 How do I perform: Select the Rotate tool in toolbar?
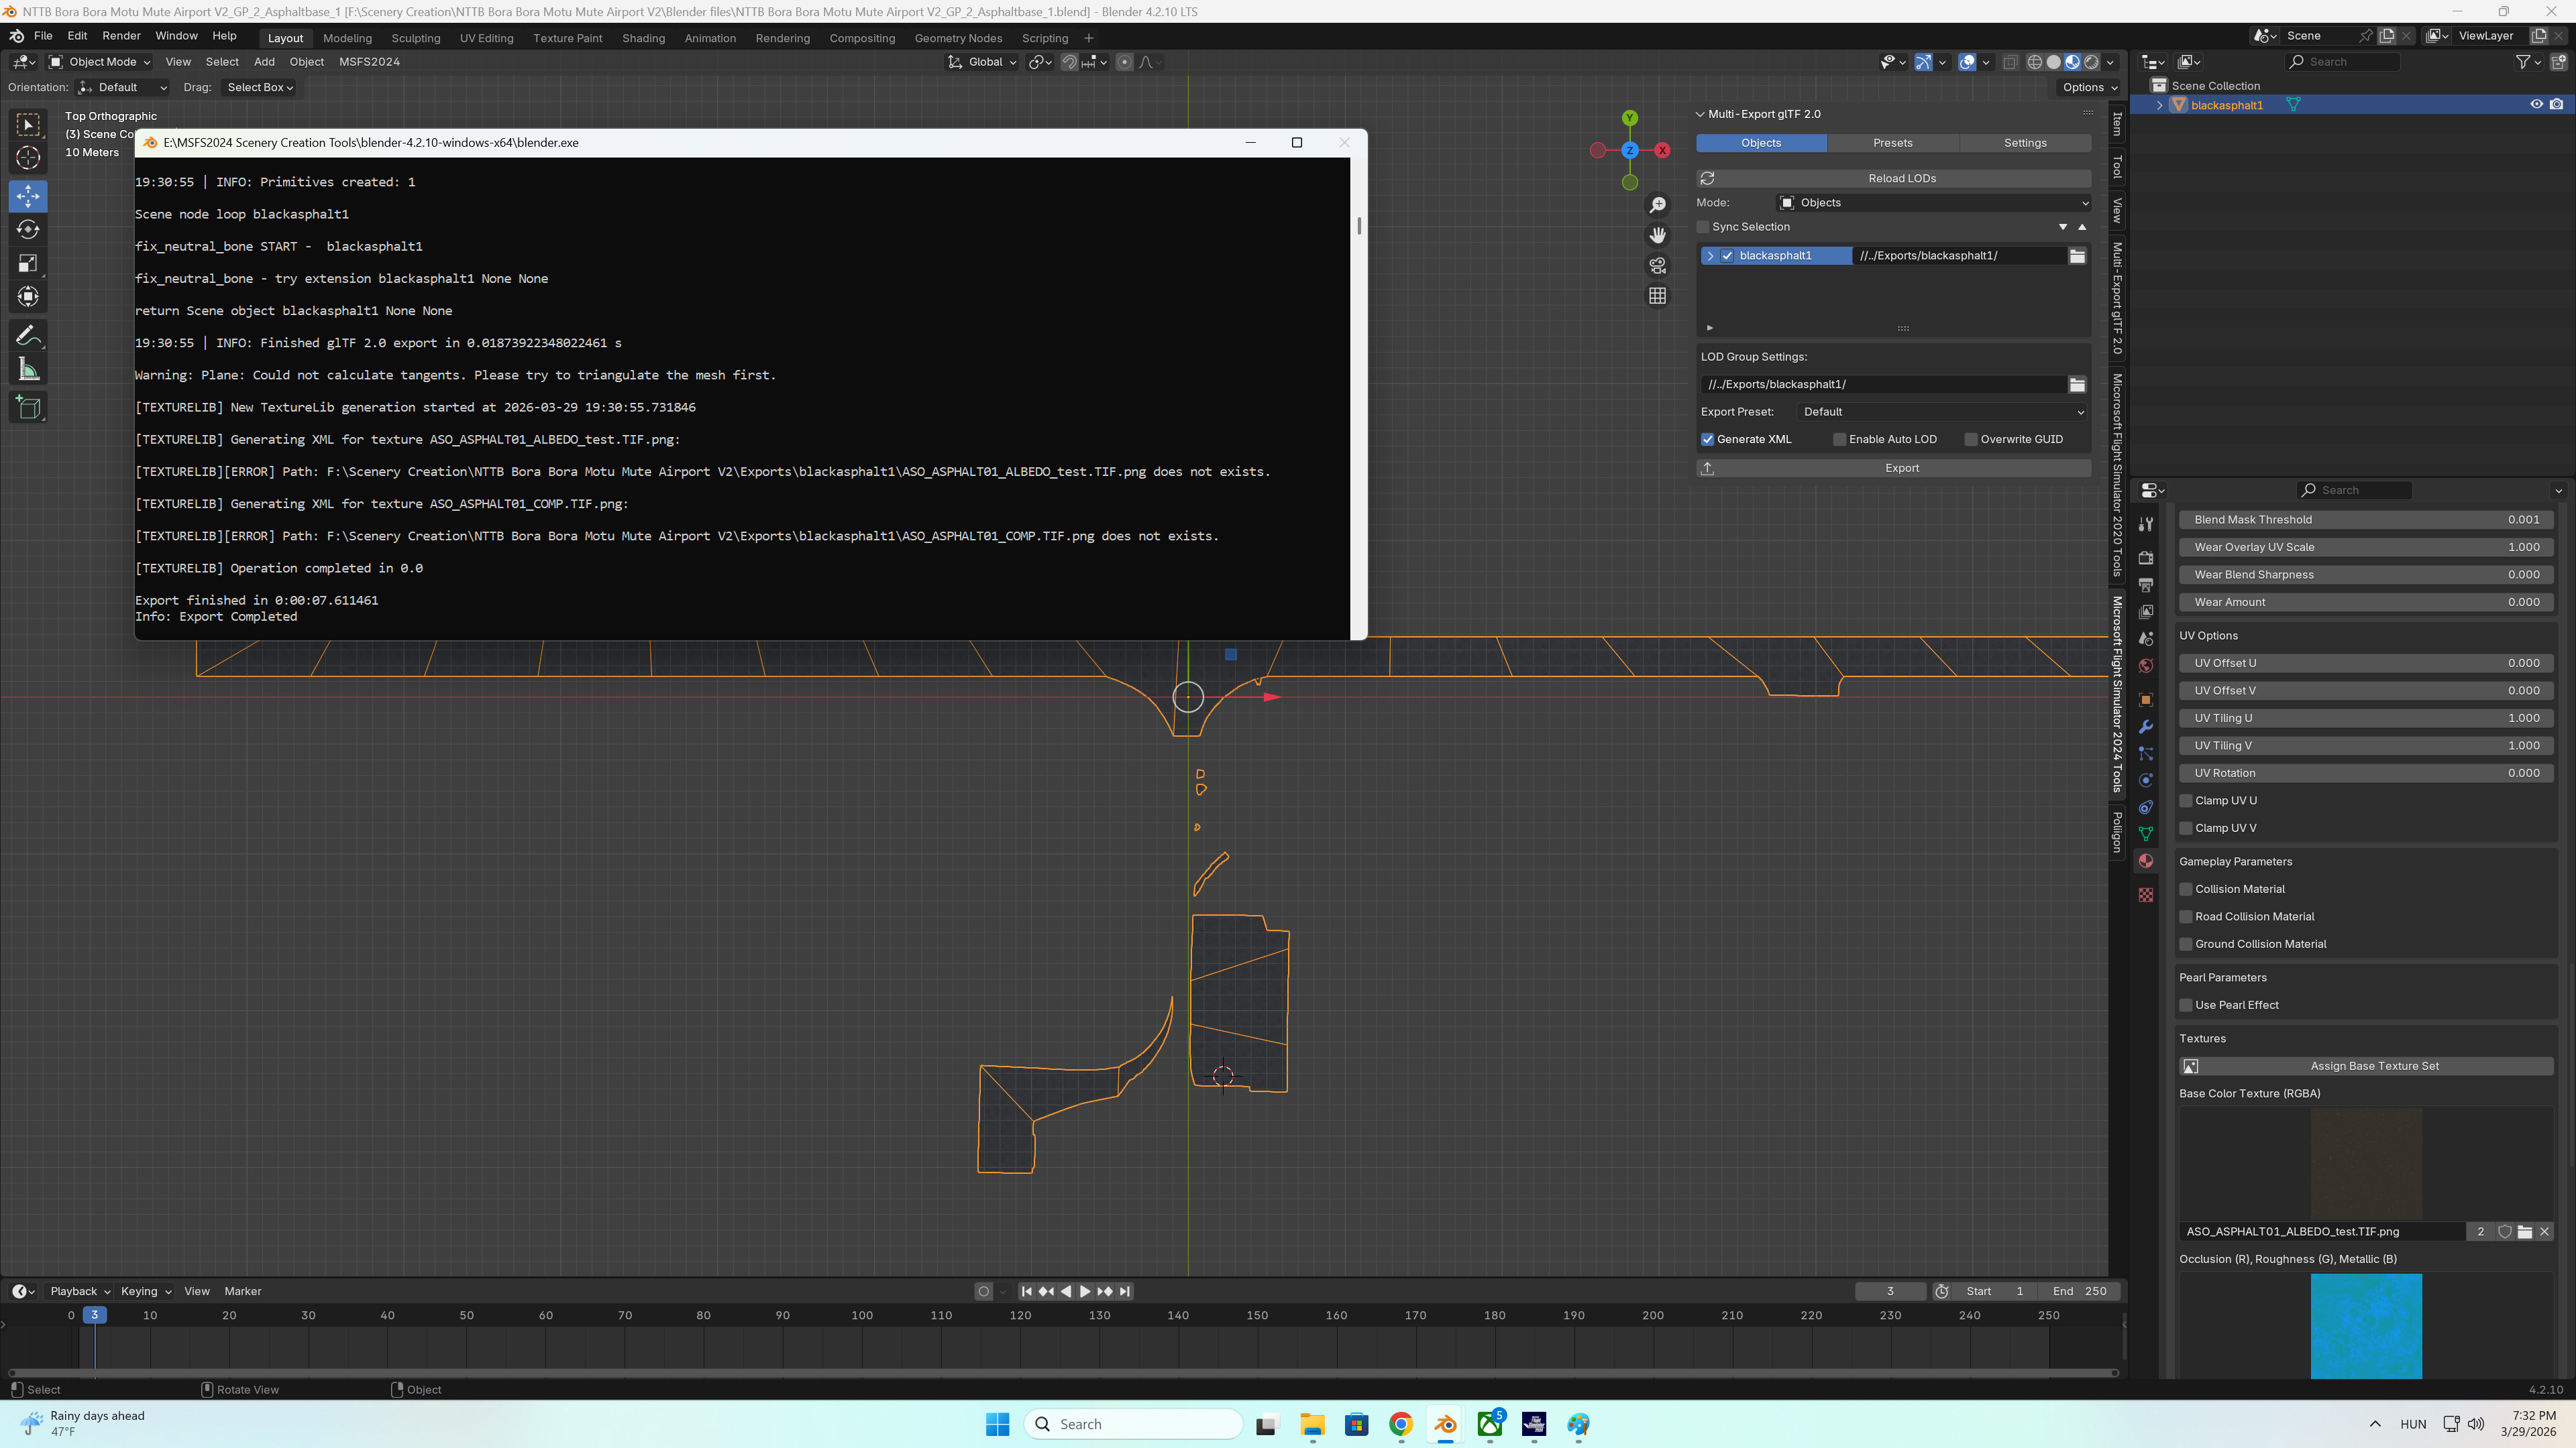point(28,230)
